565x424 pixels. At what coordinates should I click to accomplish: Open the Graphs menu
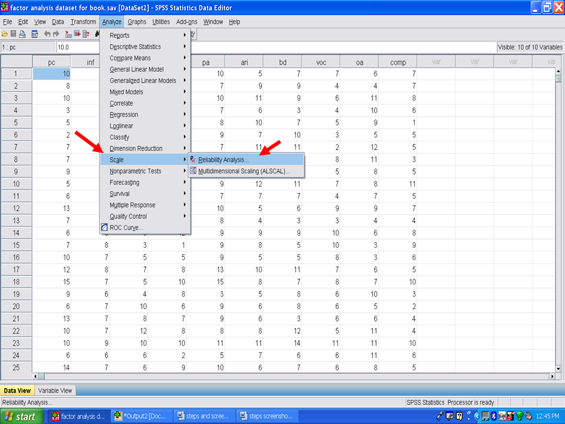click(x=137, y=22)
